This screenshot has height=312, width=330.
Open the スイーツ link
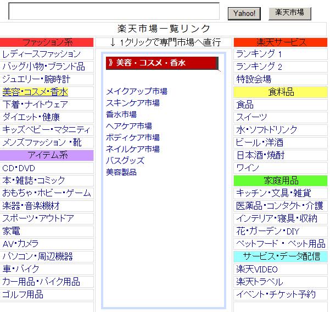pyautogui.click(x=251, y=117)
